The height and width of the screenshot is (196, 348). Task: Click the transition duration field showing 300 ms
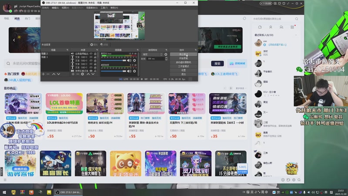(156, 59)
